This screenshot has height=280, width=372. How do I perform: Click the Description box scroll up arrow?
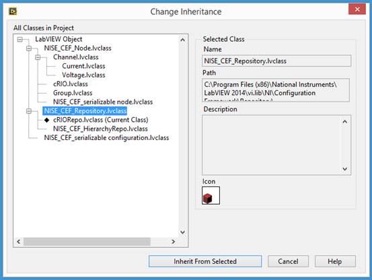[345, 122]
